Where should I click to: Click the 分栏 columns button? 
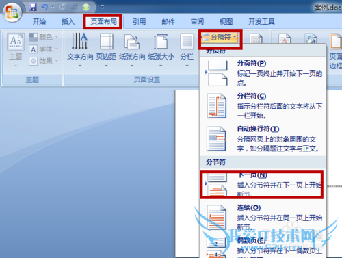point(187,50)
